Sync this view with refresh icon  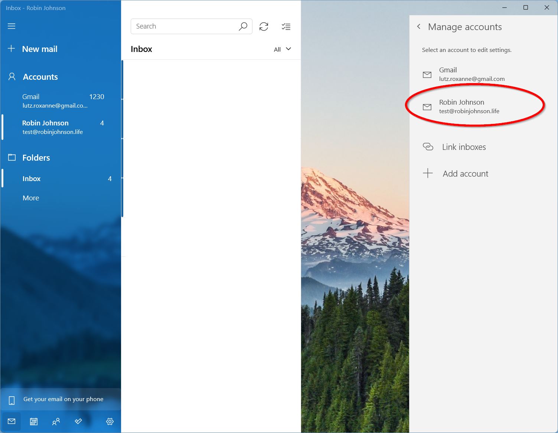pos(264,26)
